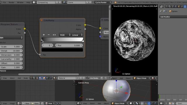Toggle image pin in the image editor header
Viewport: 187px width, 105px height.
42,103
